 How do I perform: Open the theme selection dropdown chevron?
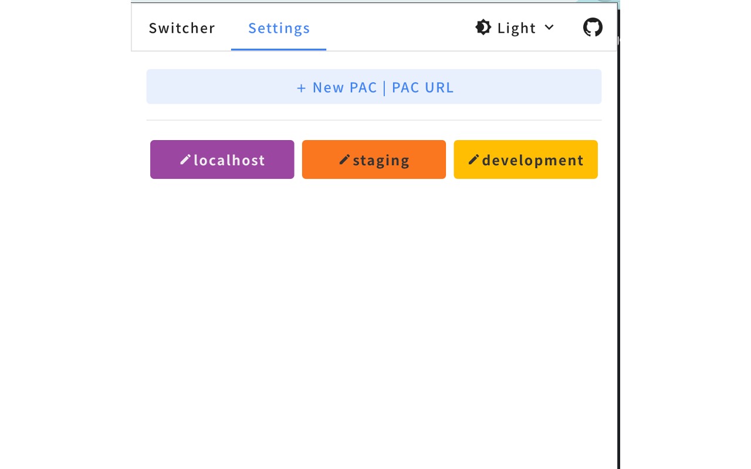coord(549,27)
